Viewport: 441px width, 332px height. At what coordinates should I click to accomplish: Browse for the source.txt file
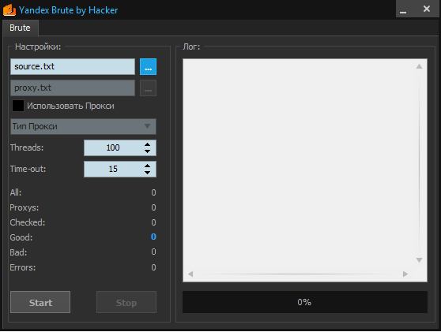coord(148,67)
